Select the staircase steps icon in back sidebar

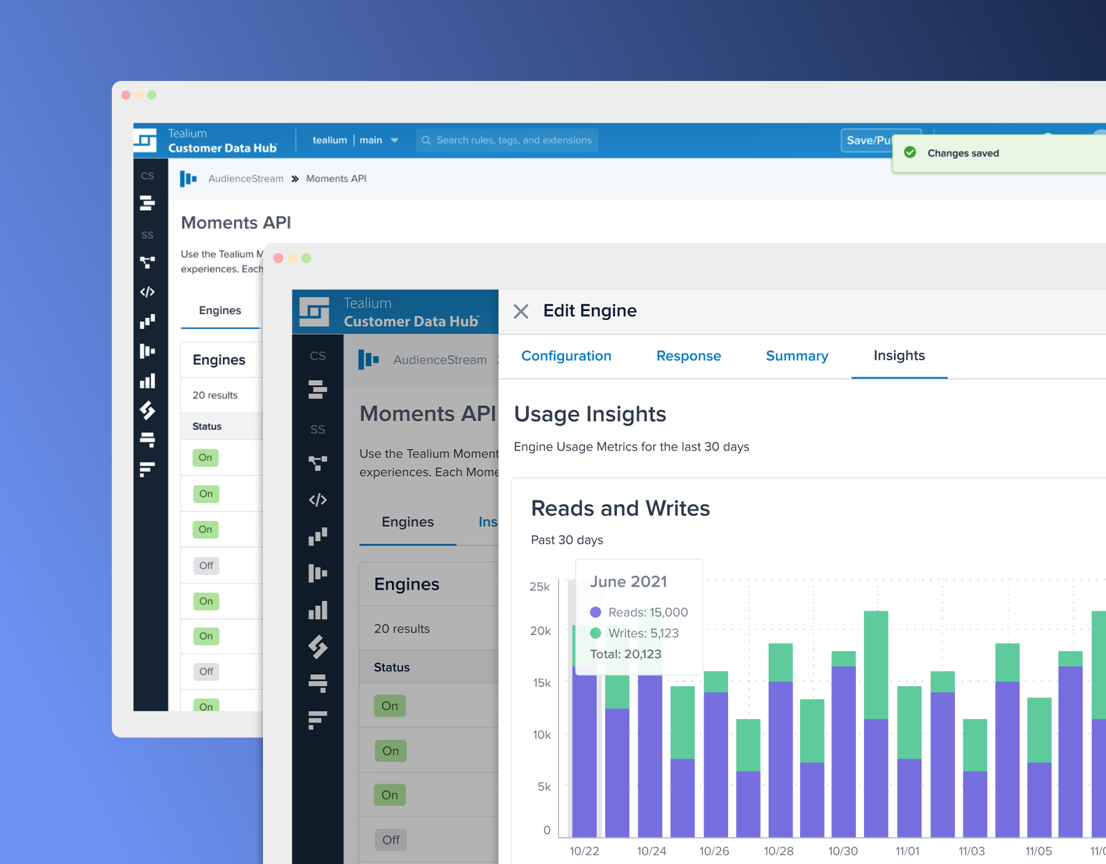(147, 321)
